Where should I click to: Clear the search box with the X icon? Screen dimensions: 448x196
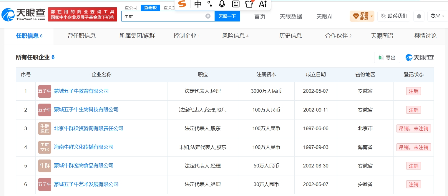(208, 16)
